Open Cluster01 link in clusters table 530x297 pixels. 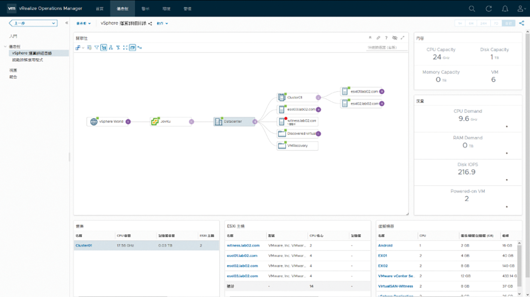tap(84, 245)
